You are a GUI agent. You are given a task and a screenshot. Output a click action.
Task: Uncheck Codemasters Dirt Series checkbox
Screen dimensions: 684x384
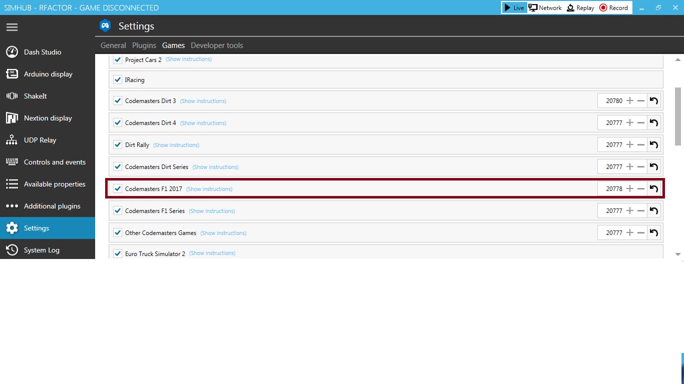(118, 166)
